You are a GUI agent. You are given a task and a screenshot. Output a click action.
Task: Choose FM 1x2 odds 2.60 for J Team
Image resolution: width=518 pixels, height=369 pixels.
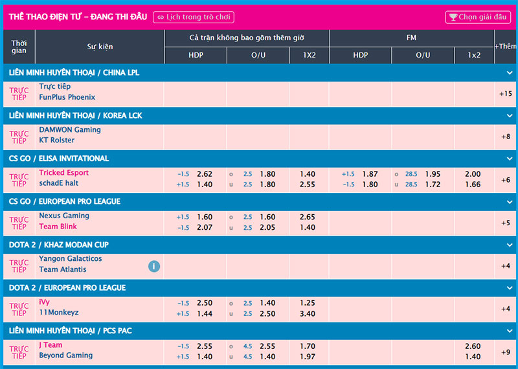pyautogui.click(x=473, y=346)
